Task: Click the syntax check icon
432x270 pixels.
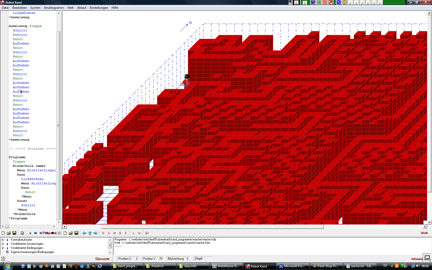Action: 22,233
